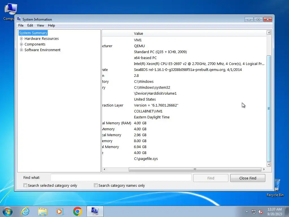Launch Google Chrome from the taskbar
This screenshot has width=289, height=217.
(x=77, y=211)
